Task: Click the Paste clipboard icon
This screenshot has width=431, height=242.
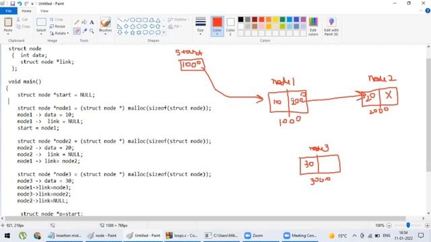Action: point(8,22)
